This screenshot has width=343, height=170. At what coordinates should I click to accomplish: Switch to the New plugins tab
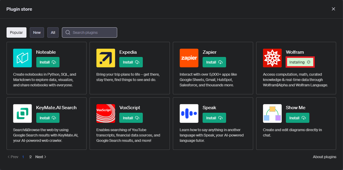37,33
